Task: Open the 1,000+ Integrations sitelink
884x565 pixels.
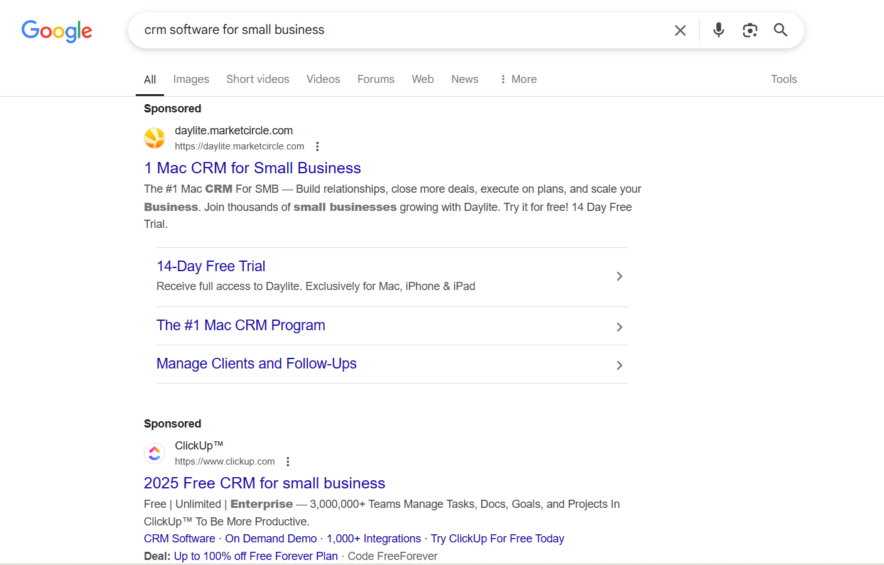Action: pos(374,539)
